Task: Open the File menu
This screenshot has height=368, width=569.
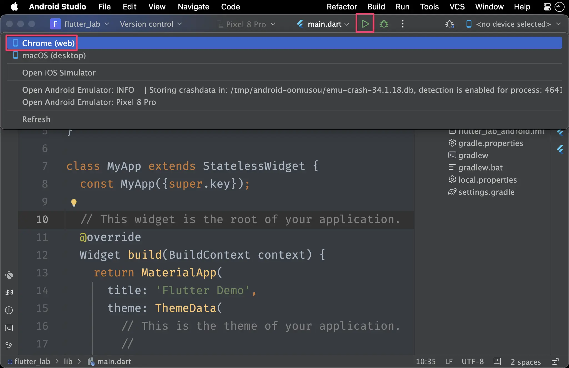Action: click(x=104, y=6)
